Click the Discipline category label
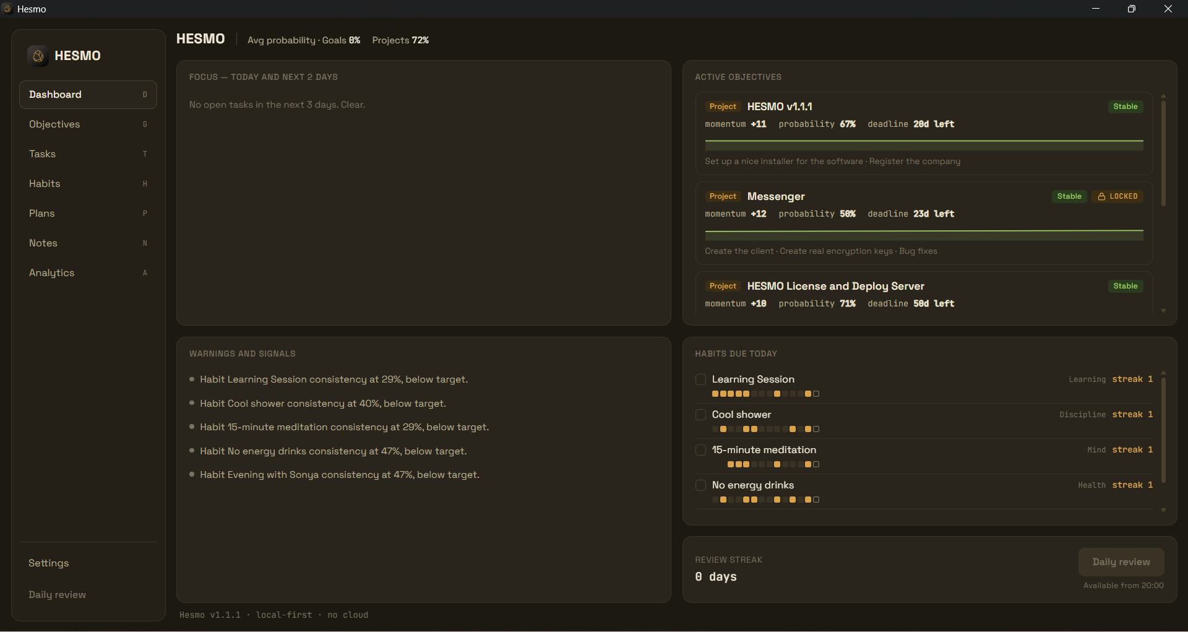Image resolution: width=1188 pixels, height=632 pixels. tap(1082, 415)
